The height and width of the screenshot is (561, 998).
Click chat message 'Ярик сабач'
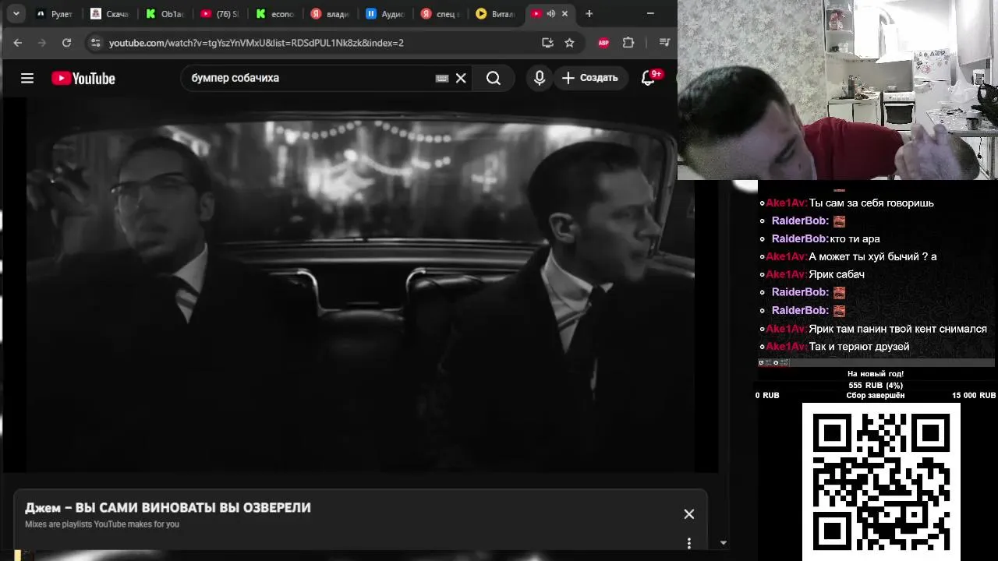tap(837, 274)
